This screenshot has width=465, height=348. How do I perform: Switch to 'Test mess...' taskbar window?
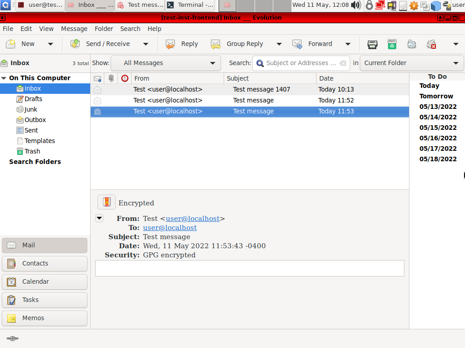coord(140,5)
